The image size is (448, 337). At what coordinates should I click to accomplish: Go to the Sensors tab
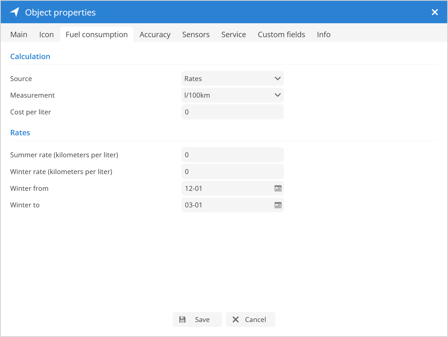click(196, 35)
